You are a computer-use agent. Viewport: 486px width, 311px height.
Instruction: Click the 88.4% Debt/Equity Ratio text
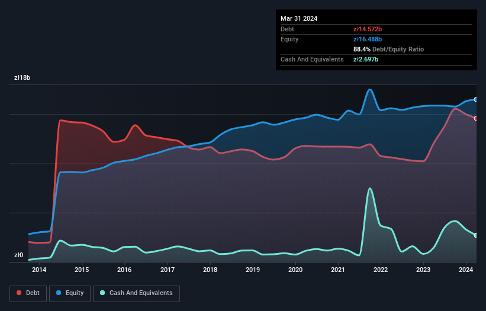pyautogui.click(x=388, y=49)
